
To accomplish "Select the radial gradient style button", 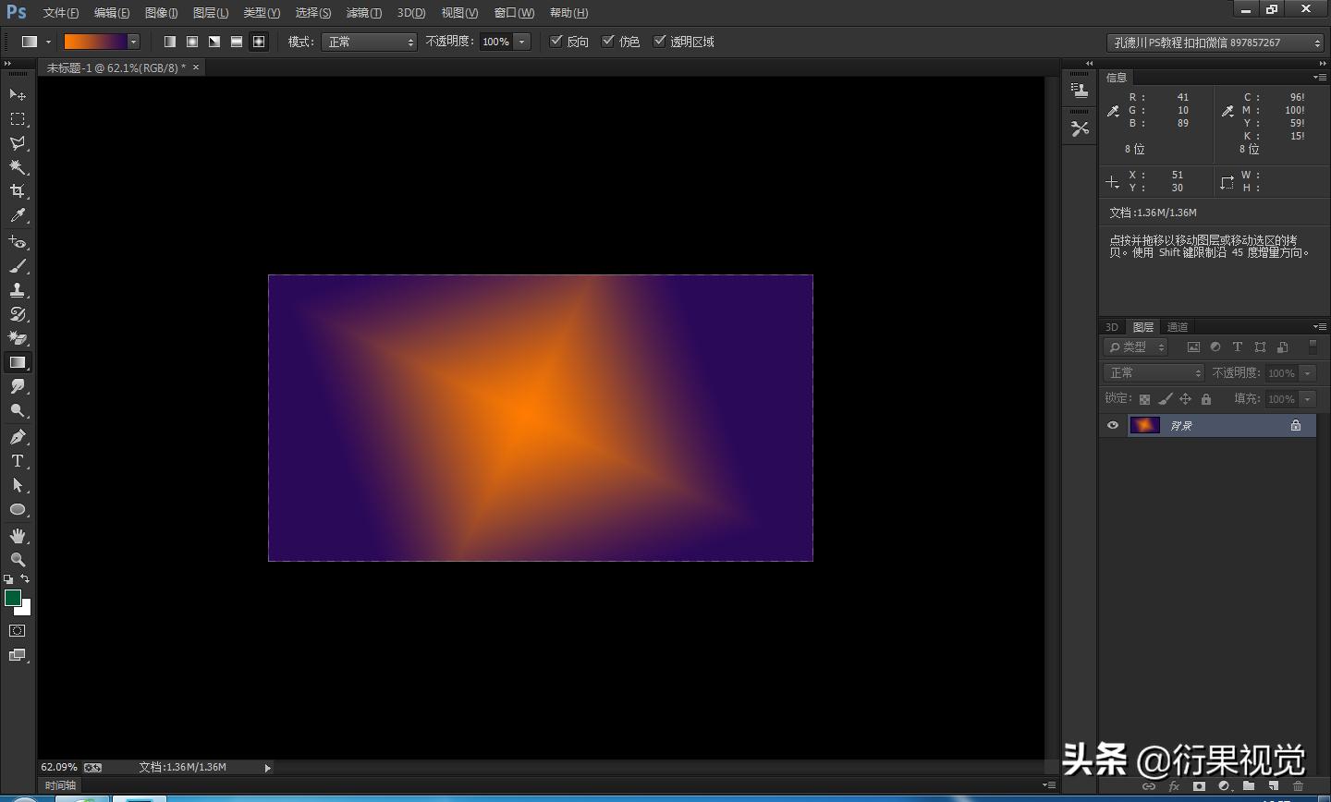I will 191,41.
